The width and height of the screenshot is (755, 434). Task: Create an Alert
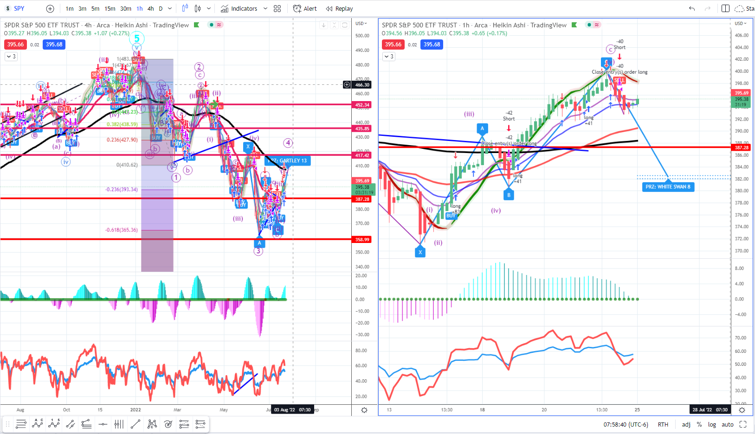(305, 9)
